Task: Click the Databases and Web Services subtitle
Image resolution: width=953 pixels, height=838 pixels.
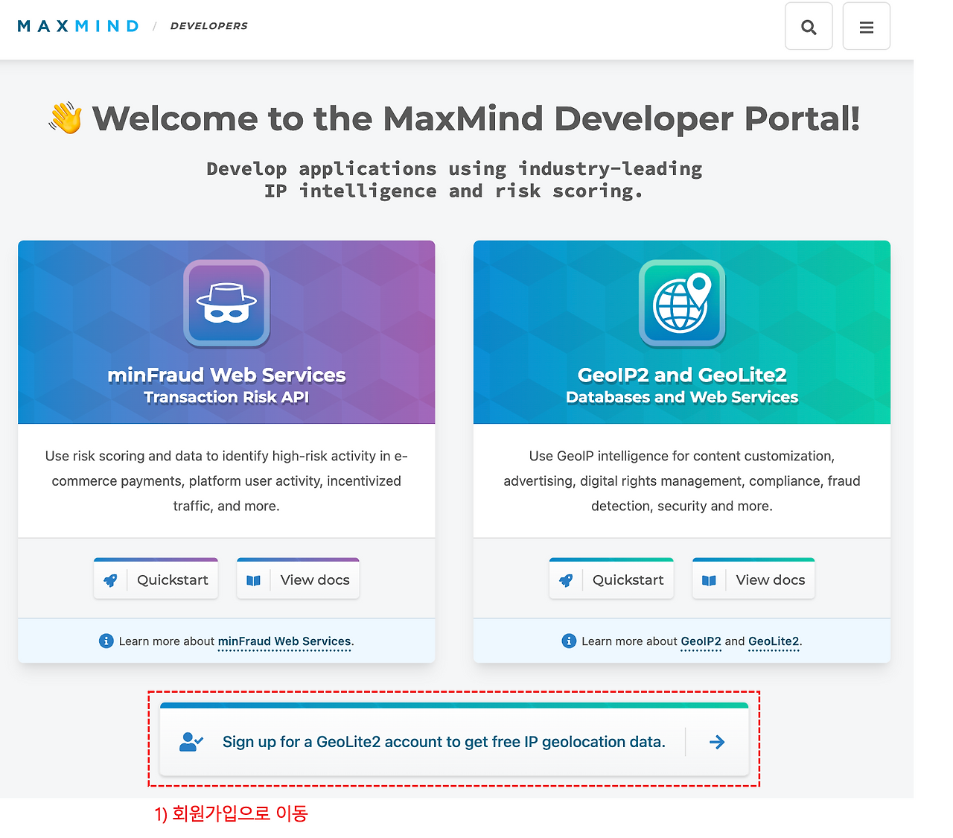Action: pos(682,397)
